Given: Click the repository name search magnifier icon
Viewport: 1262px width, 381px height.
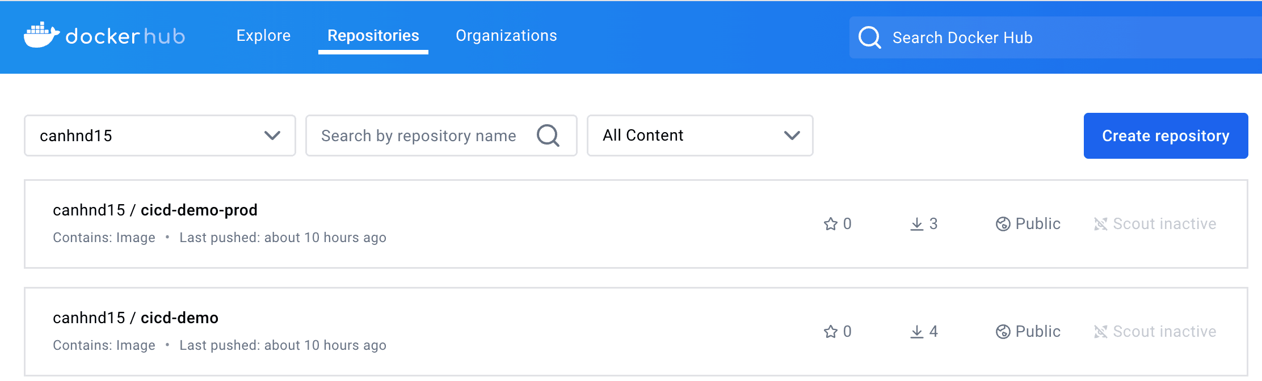Looking at the screenshot, I should pos(548,136).
